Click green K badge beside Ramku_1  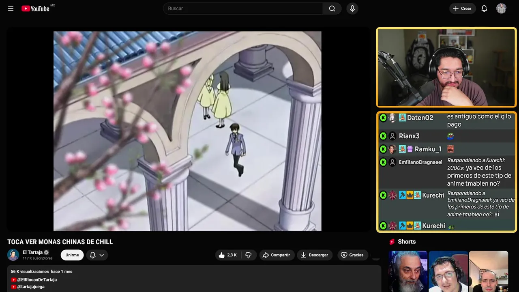click(383, 149)
